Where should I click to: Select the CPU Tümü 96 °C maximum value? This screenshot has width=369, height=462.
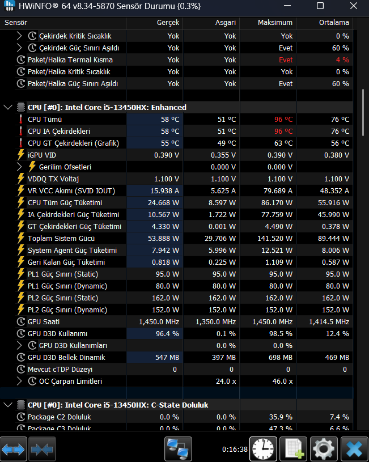[x=283, y=120]
